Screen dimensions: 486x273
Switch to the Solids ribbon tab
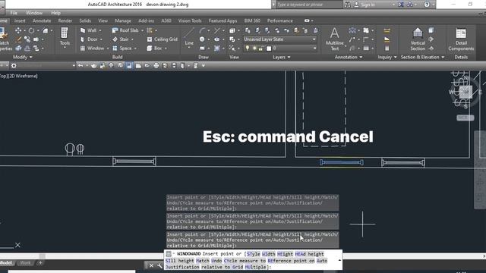pyautogui.click(x=85, y=20)
